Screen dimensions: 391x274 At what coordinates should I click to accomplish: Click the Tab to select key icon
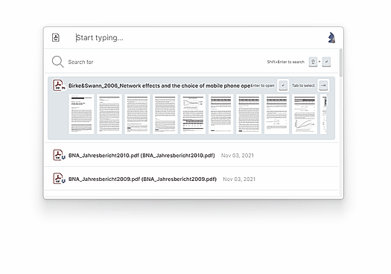(323, 86)
